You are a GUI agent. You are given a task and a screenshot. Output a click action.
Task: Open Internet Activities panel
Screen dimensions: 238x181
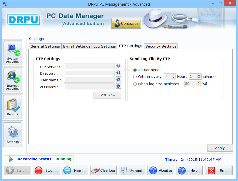coord(13,80)
